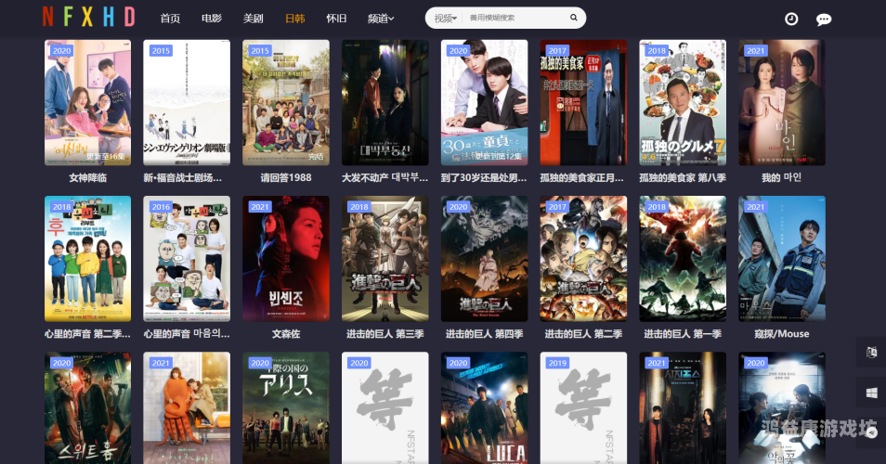Screen dimensions: 886x464
Task: Switch to the 电影 movies tab
Action: pos(212,18)
